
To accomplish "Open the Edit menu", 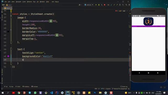I will pos(9,2).
